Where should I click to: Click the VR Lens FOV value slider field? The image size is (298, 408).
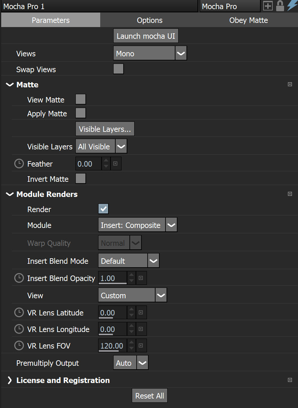point(112,346)
